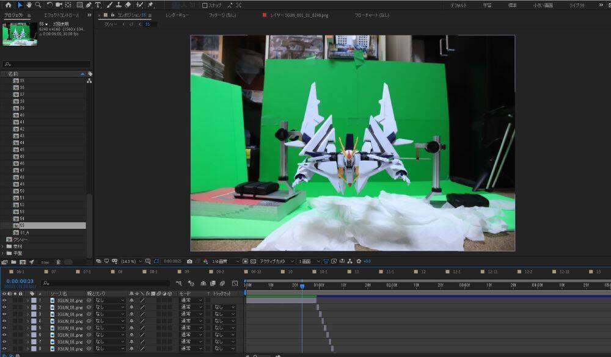Hide layer 3 with its eye icon
Screen dimensions: 611x357
pyautogui.click(x=4, y=314)
